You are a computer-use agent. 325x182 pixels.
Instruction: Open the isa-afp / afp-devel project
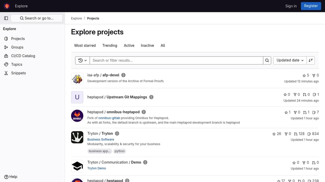click(x=103, y=75)
